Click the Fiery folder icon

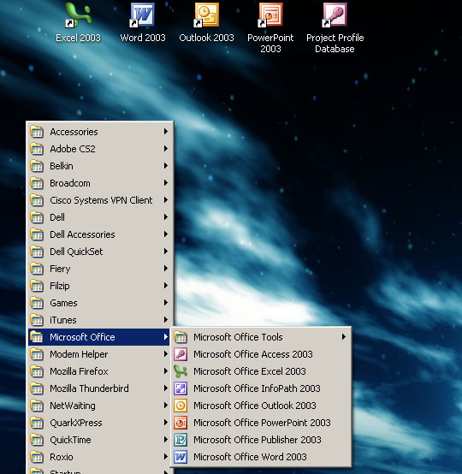point(37,269)
